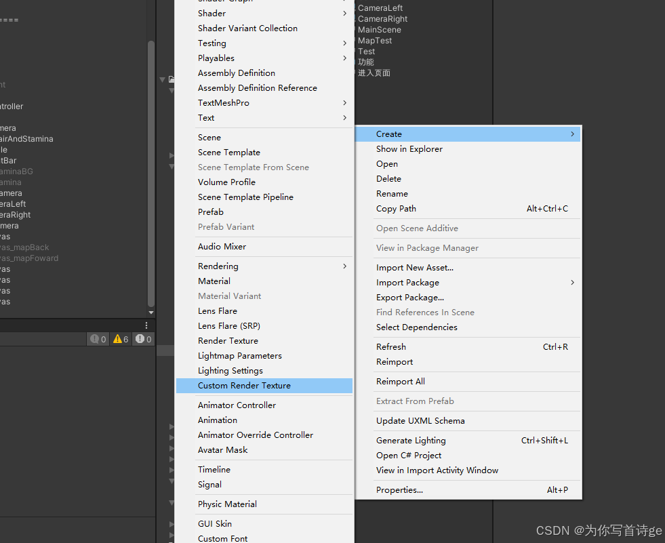Choose Rename in context menu
Screen dimensions: 665x543
click(x=468, y=194)
